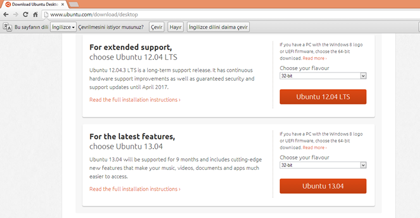Go back with the browser back arrow
This screenshot has height=218, width=420.
(x=6, y=14)
